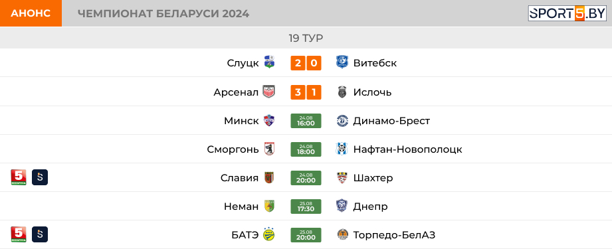Viewport: 612px width, 249px height.
Task: Open the Арсенал–Ислочь 3:1 score
Action: (x=306, y=92)
